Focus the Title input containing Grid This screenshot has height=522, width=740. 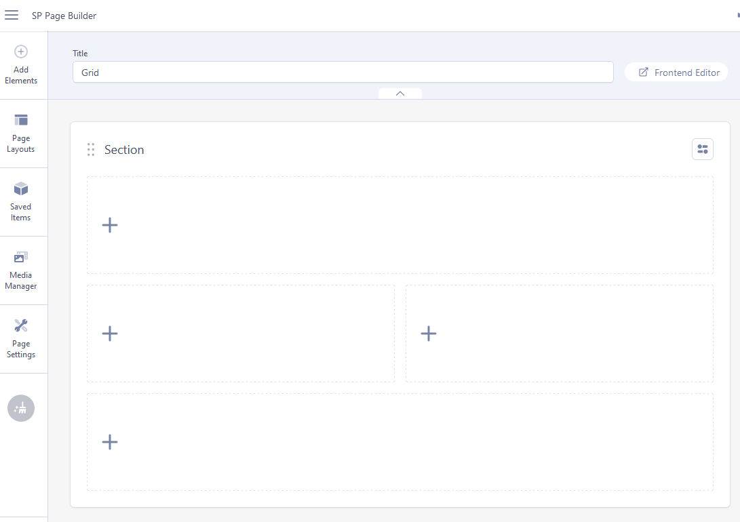pos(343,73)
